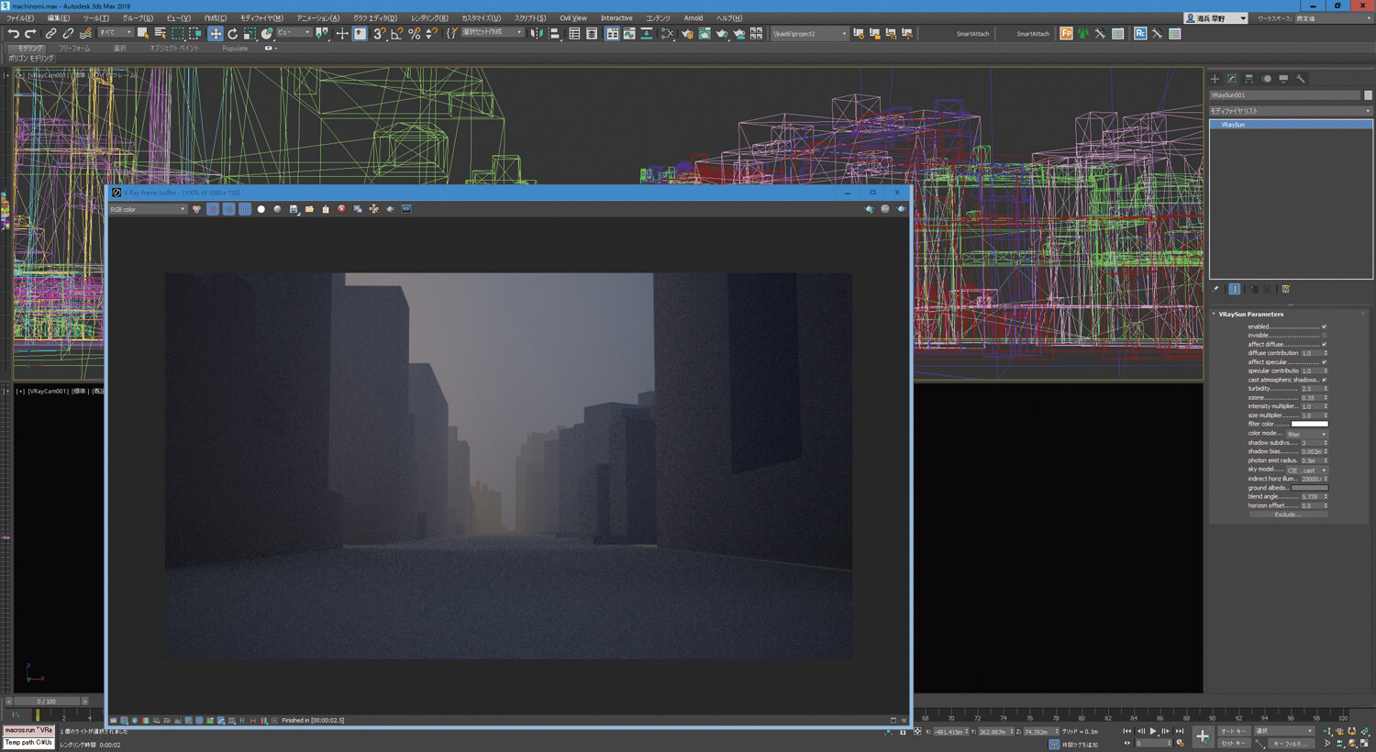Open the レンダリング(R) menu
The height and width of the screenshot is (752, 1376).
coord(429,17)
